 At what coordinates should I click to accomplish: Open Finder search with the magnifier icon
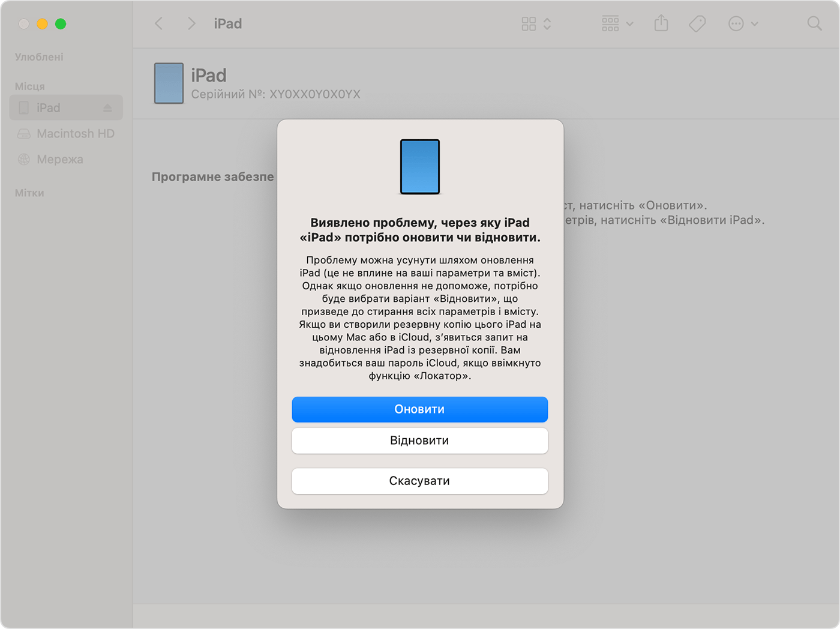tap(814, 23)
